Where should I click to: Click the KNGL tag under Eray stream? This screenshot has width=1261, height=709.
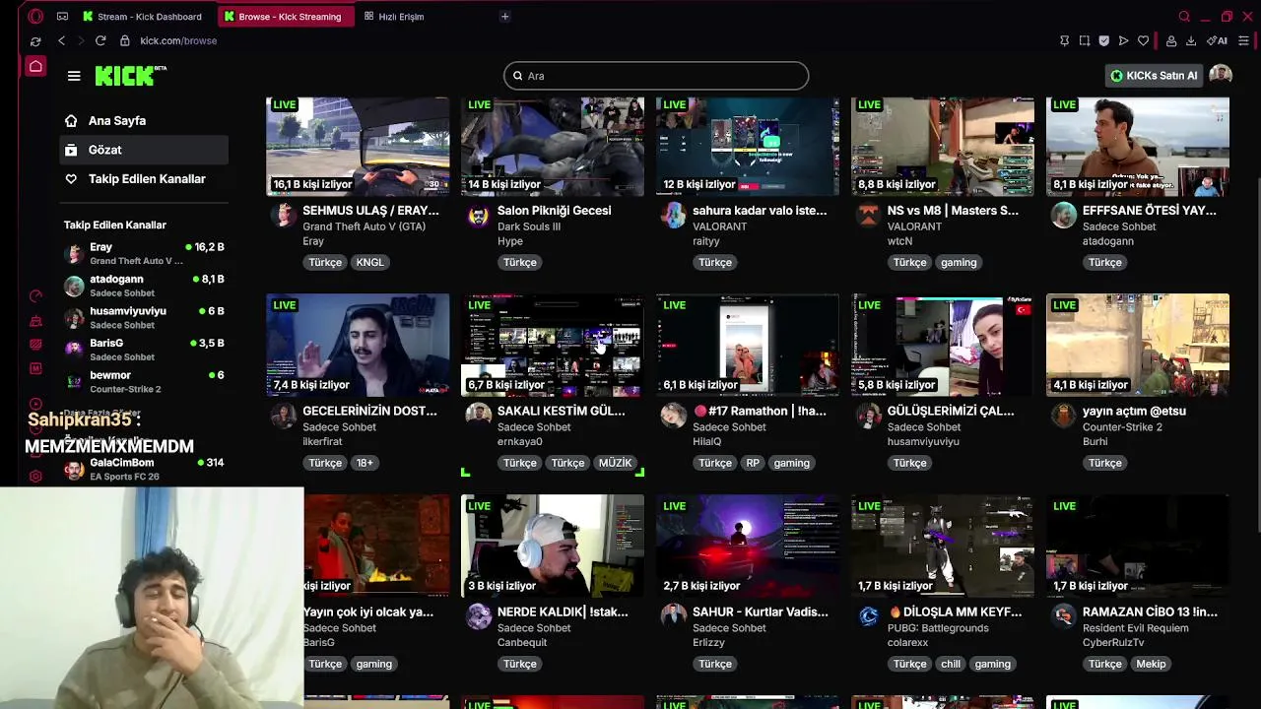point(370,262)
